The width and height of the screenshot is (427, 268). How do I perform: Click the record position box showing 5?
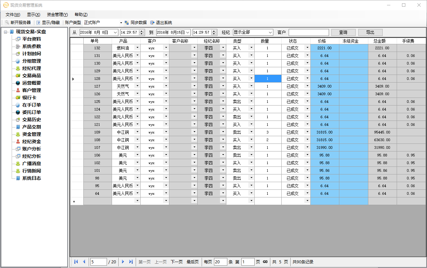coord(99,262)
